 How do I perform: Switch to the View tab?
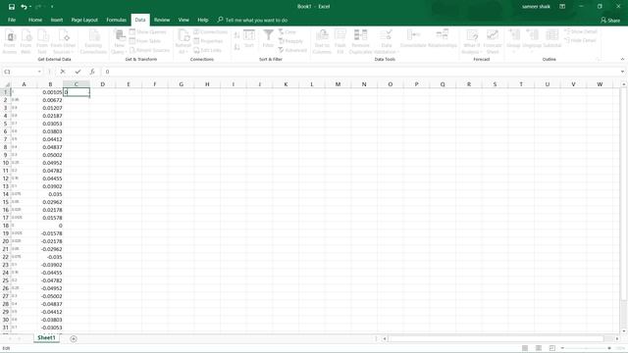(183, 20)
